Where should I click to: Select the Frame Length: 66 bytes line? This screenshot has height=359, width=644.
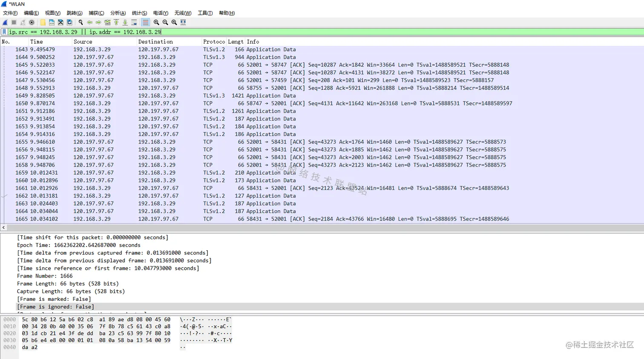pyautogui.click(x=68, y=283)
